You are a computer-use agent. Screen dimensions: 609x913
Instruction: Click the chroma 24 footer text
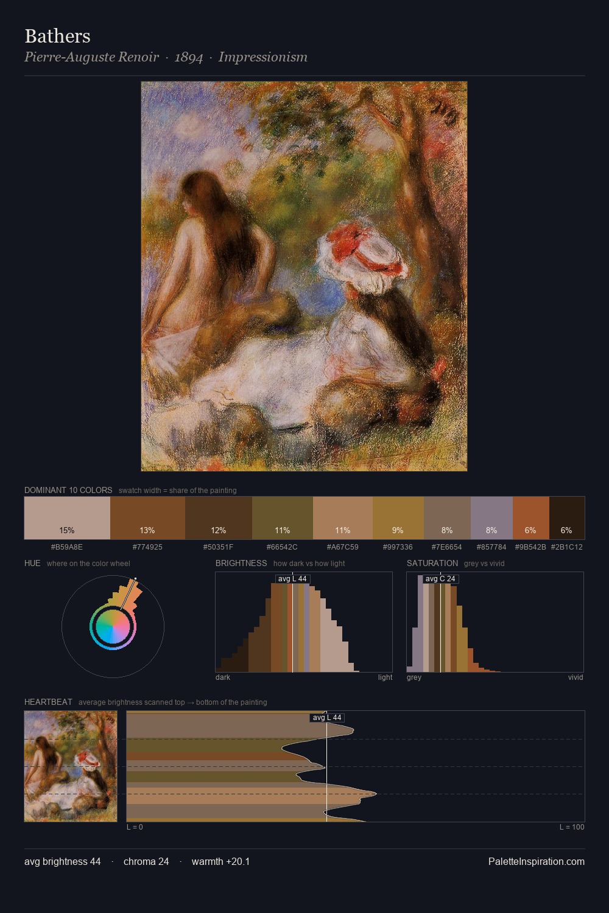pos(146,861)
